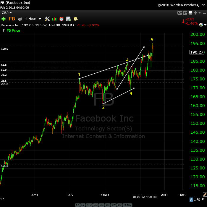Select the YTD time range tab

click(89, 205)
